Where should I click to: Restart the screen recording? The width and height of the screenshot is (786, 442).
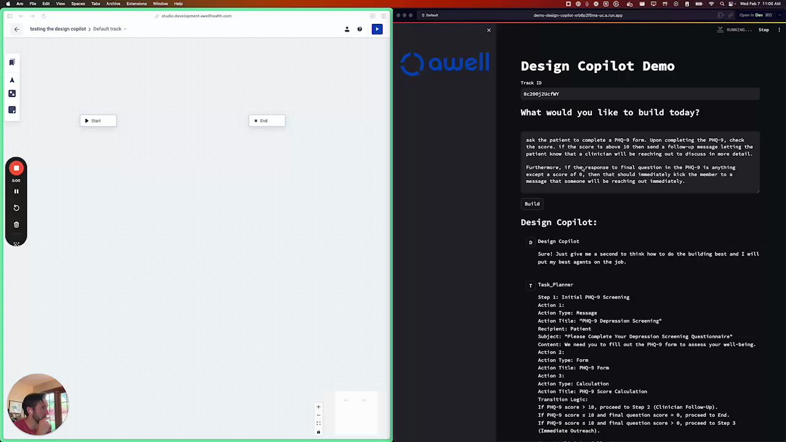coord(17,207)
